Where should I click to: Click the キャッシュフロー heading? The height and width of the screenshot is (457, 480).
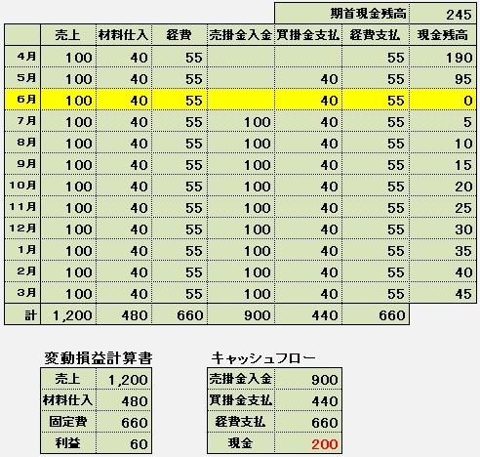263,357
